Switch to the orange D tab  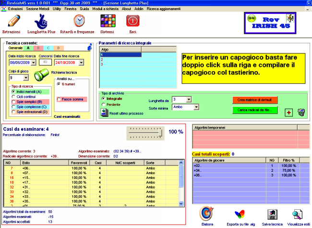click(59, 48)
